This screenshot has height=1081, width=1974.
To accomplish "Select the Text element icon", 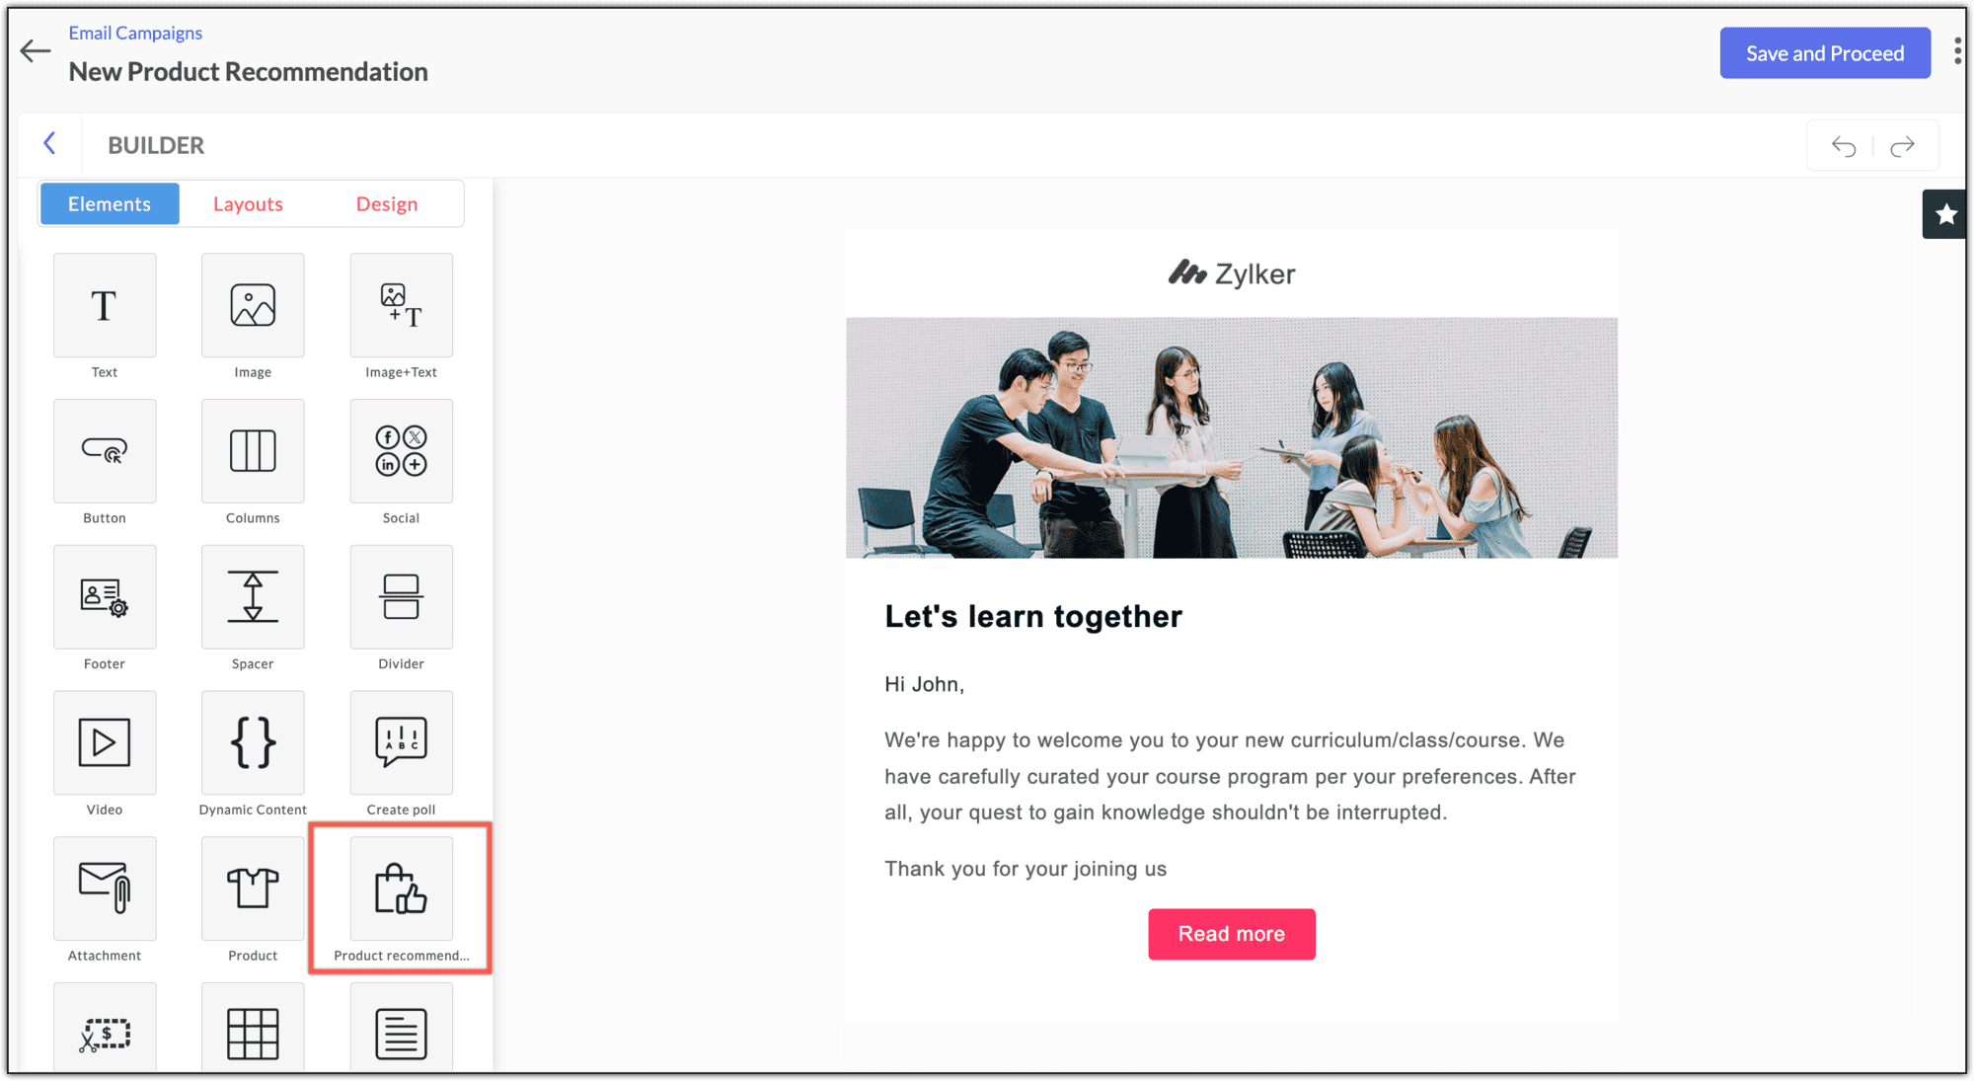I will (x=105, y=305).
